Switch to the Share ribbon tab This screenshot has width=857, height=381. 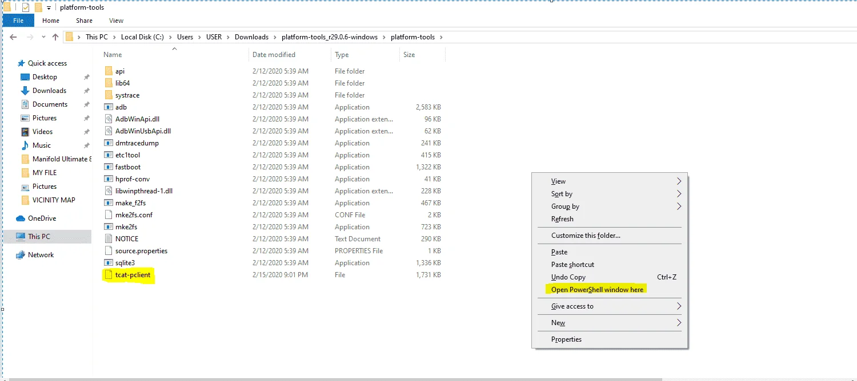[84, 21]
